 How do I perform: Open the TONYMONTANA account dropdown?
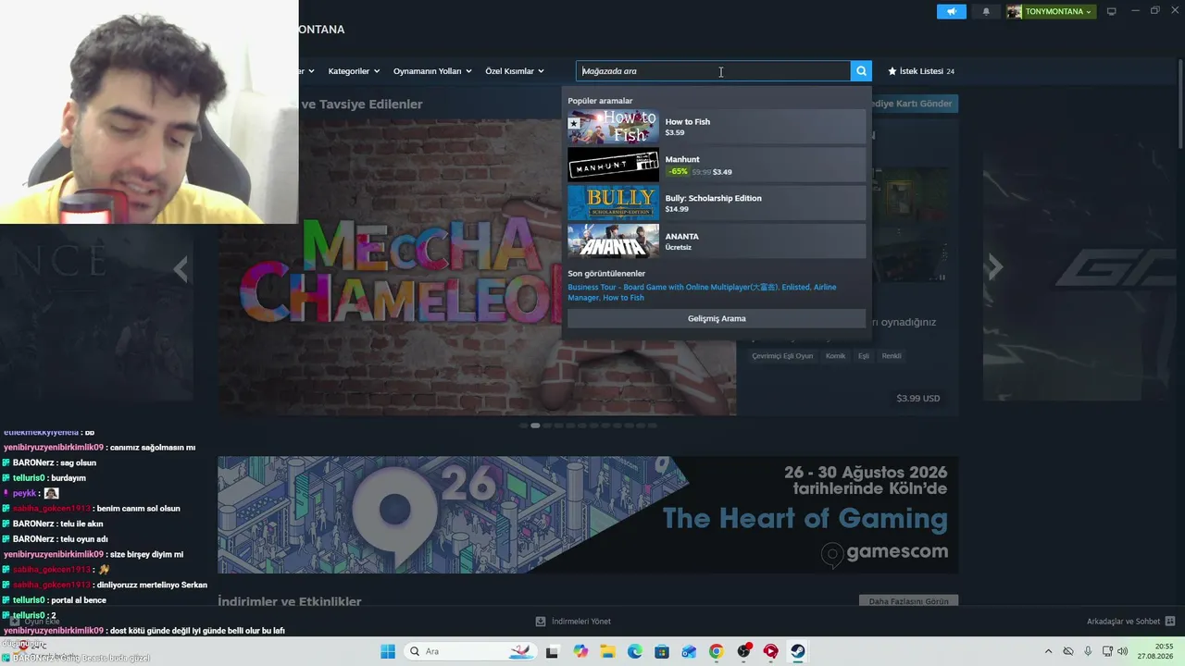tap(1058, 11)
